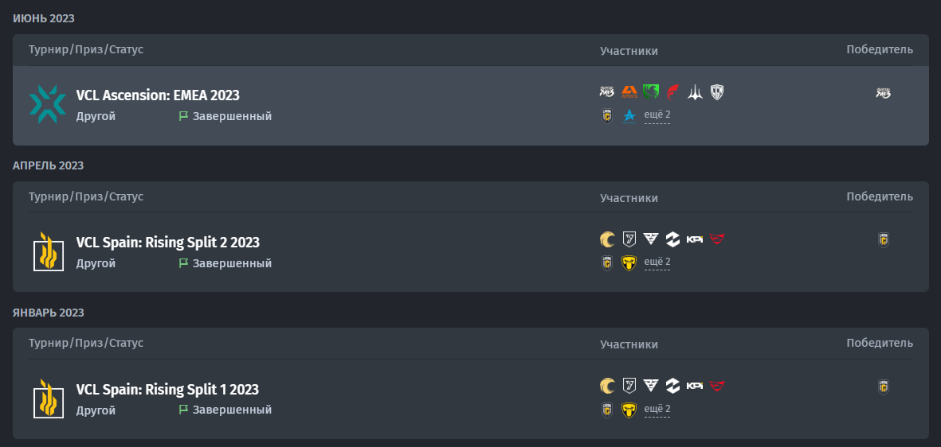Expand "ещё 2" participants in VCL Ascension EMEA
This screenshot has width=941, height=447.
tap(657, 115)
